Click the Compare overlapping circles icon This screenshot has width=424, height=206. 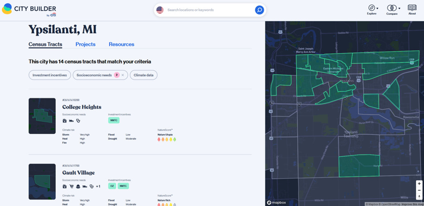(x=391, y=8)
